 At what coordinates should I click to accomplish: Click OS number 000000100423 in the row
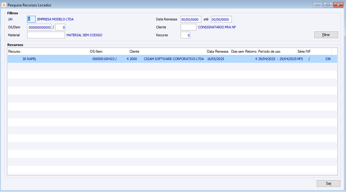(x=103, y=59)
